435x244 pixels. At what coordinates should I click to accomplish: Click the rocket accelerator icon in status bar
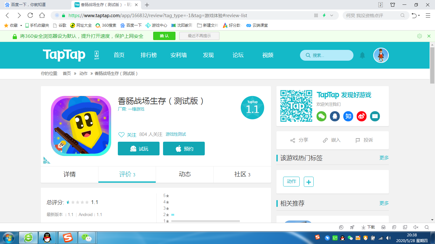(x=352, y=227)
